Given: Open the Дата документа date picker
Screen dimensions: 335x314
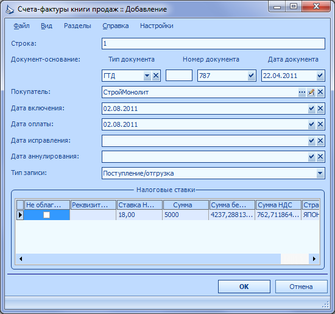Looking at the screenshot, I should point(320,76).
